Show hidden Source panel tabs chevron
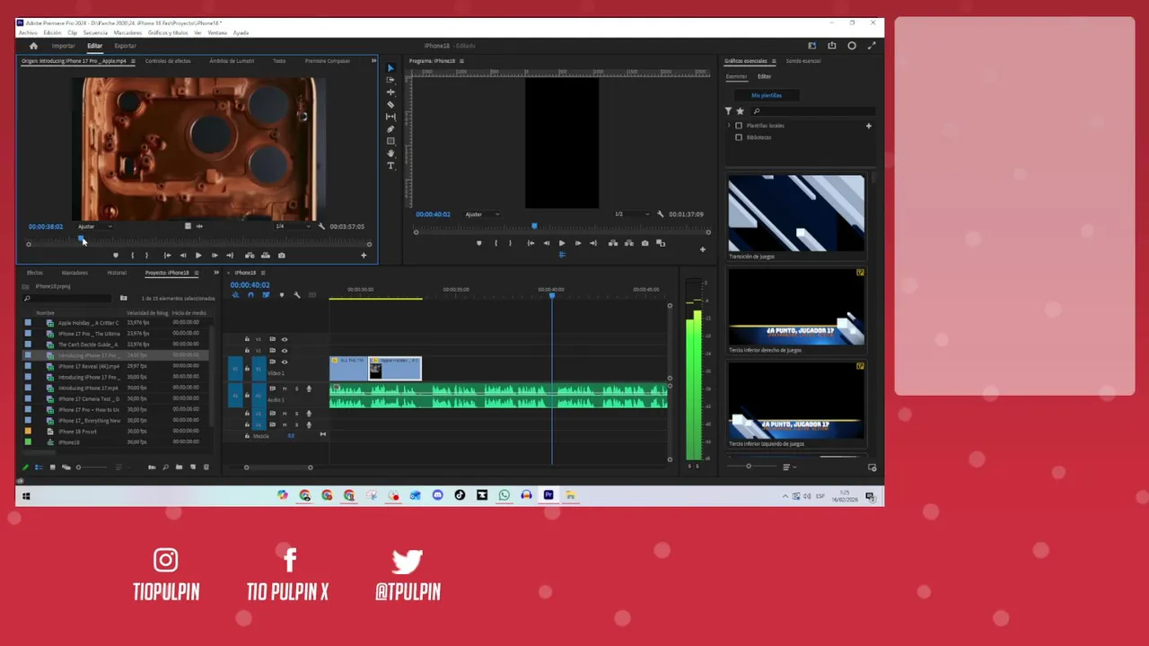This screenshot has width=1149, height=646. click(x=373, y=61)
